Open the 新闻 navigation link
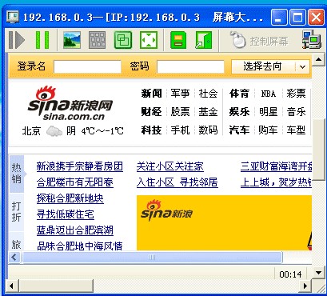Screen dimensions: 327x296 tap(151, 94)
